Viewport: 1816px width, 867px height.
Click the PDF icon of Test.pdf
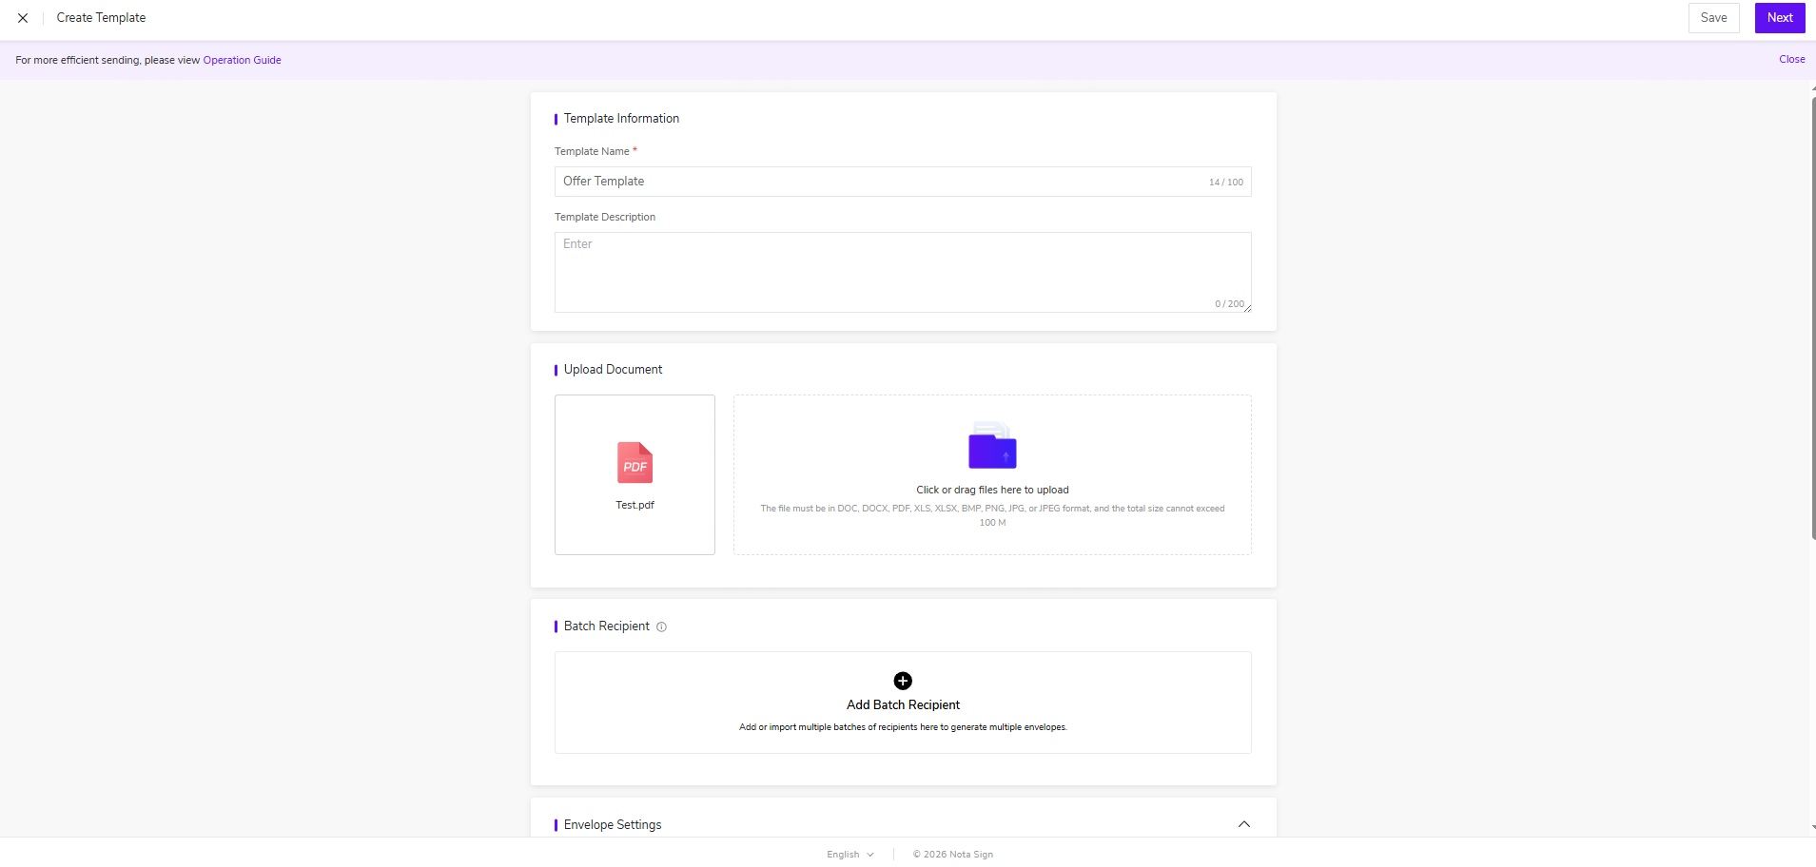(x=635, y=463)
